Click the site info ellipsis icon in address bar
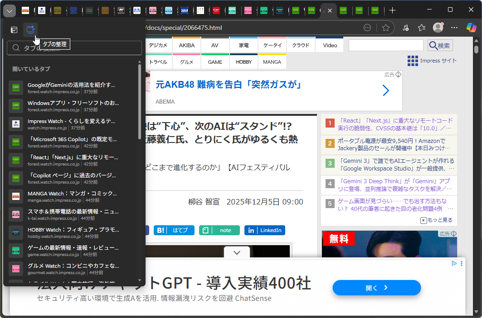482x318 pixels. pyautogui.click(x=366, y=27)
